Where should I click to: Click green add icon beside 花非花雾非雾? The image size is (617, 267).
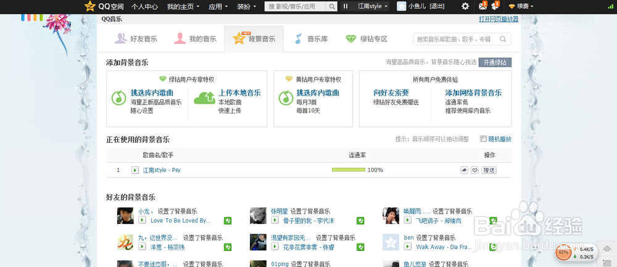pos(360,247)
